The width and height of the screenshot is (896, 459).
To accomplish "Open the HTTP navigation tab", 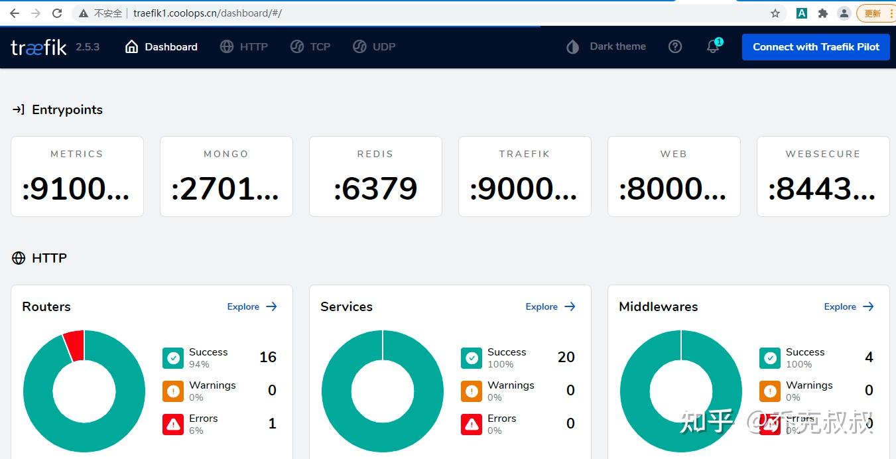I will 244,46.
